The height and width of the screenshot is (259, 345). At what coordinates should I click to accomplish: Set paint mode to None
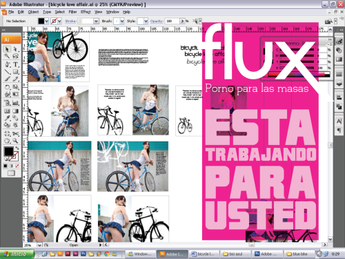(x=17, y=166)
